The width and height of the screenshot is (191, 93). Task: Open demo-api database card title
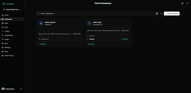[97, 22]
